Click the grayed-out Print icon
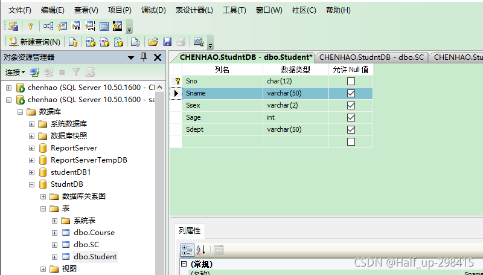This screenshot has width=483, height=275. pyautogui.click(x=181, y=42)
